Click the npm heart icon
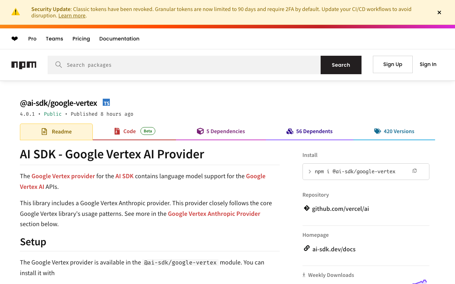The width and height of the screenshot is (455, 284). point(15,39)
